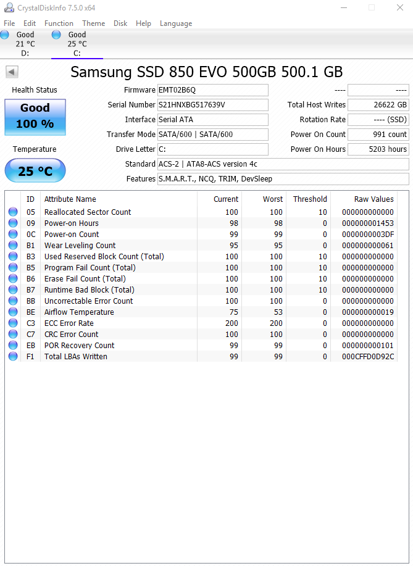Screen dimensions: 413x566
Task: Click the Total Host Writes value 26622 GB
Action: click(378, 105)
